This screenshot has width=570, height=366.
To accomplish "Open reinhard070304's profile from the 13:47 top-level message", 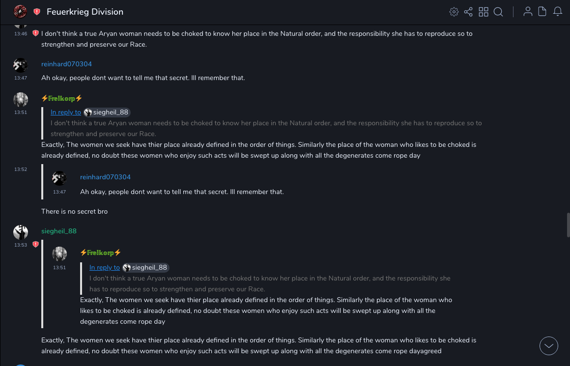I will pos(66,64).
